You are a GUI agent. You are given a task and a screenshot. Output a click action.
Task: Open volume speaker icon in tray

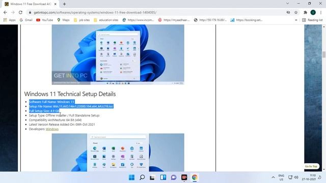(296, 177)
